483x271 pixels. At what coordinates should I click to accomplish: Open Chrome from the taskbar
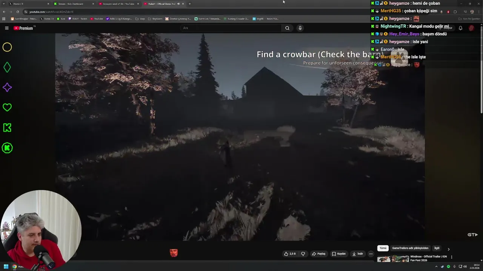(15, 266)
